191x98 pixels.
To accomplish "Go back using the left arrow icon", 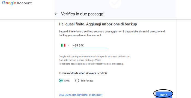I will (x=56, y=14).
